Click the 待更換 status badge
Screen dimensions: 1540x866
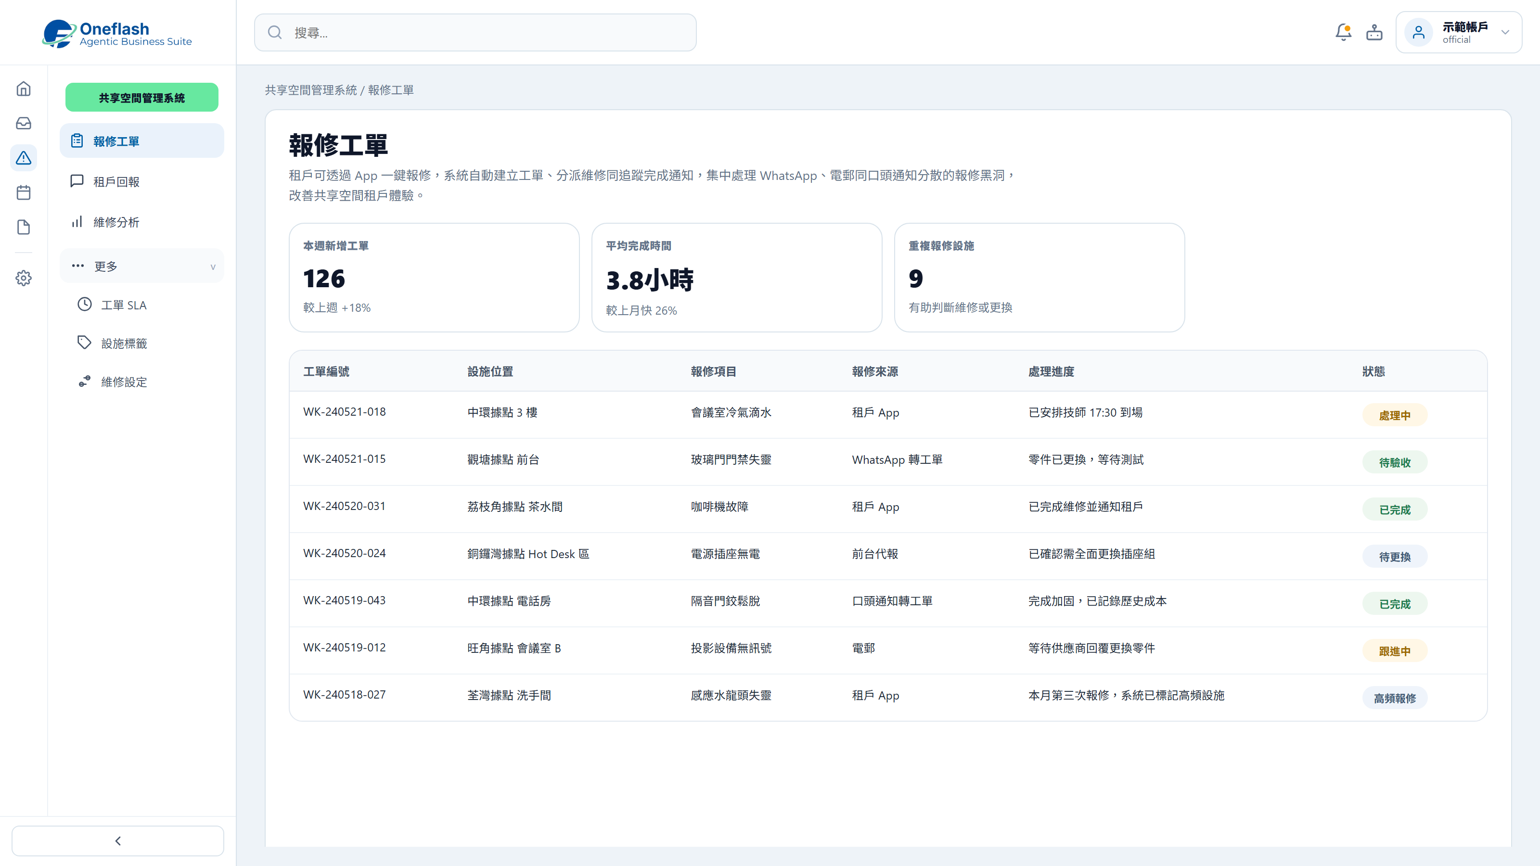click(1395, 557)
